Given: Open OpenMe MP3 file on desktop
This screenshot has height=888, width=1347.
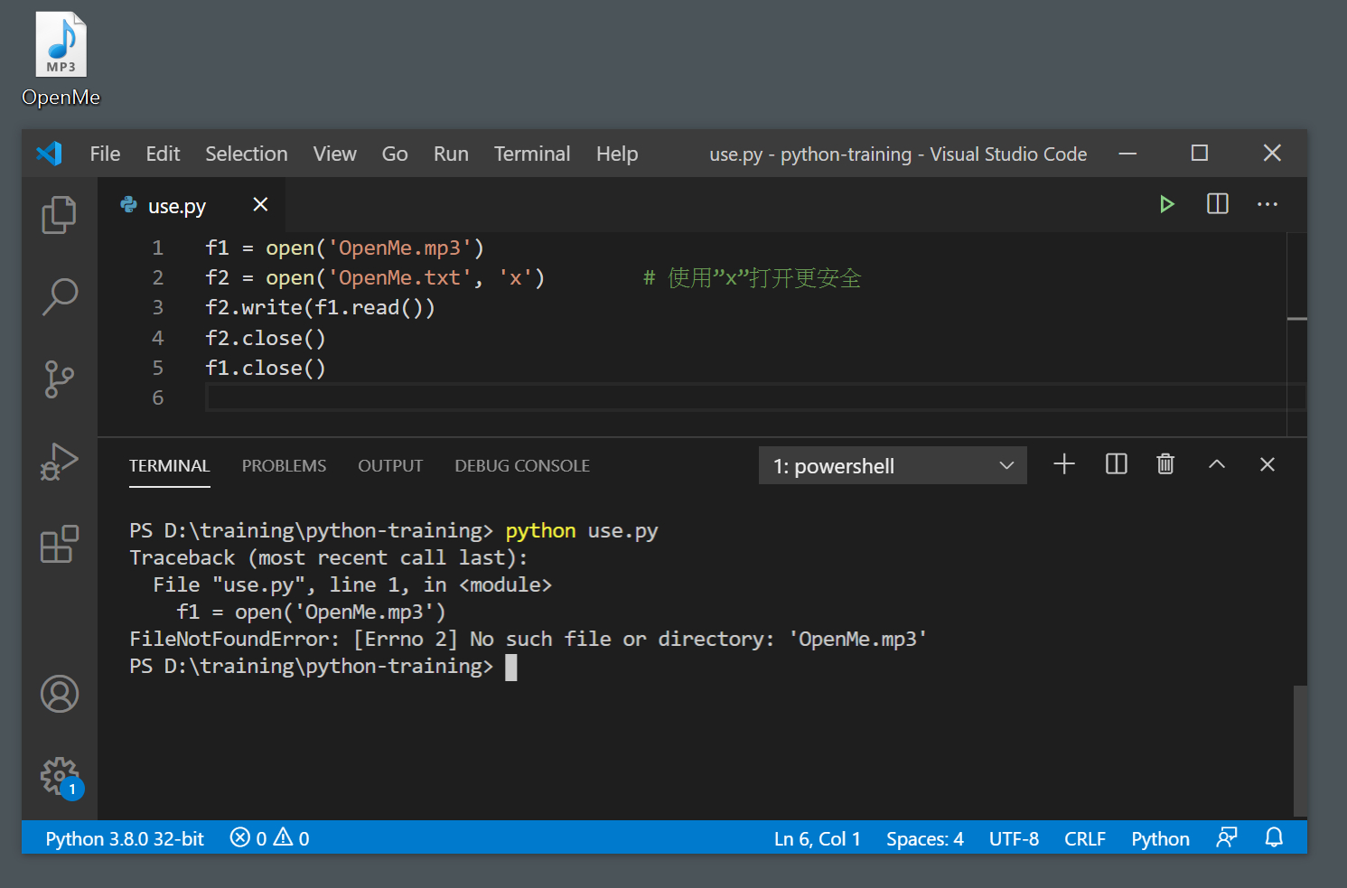Looking at the screenshot, I should (61, 60).
